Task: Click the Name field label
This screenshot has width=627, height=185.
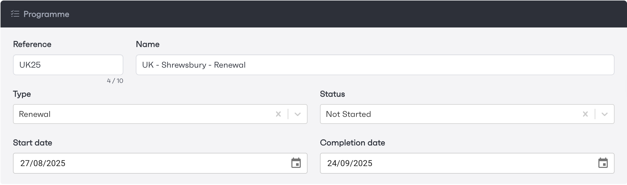Action: (148, 44)
